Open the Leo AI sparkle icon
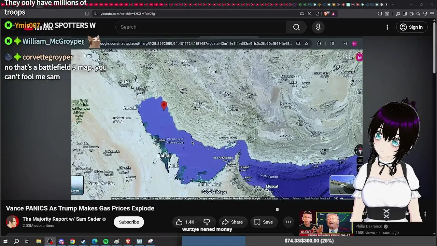The height and width of the screenshot is (246, 437). pyautogui.click(x=418, y=14)
